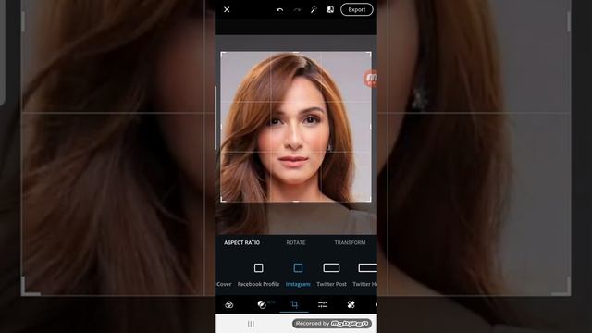Tap the Instagram label

(x=298, y=284)
